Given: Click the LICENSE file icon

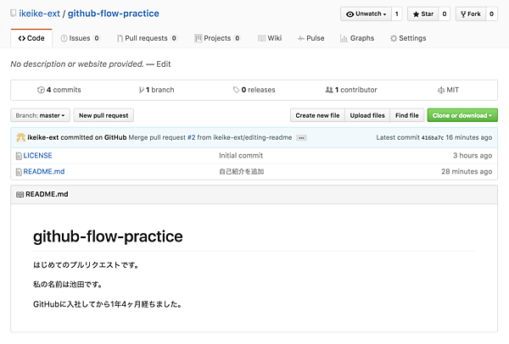Looking at the screenshot, I should pyautogui.click(x=19, y=156).
